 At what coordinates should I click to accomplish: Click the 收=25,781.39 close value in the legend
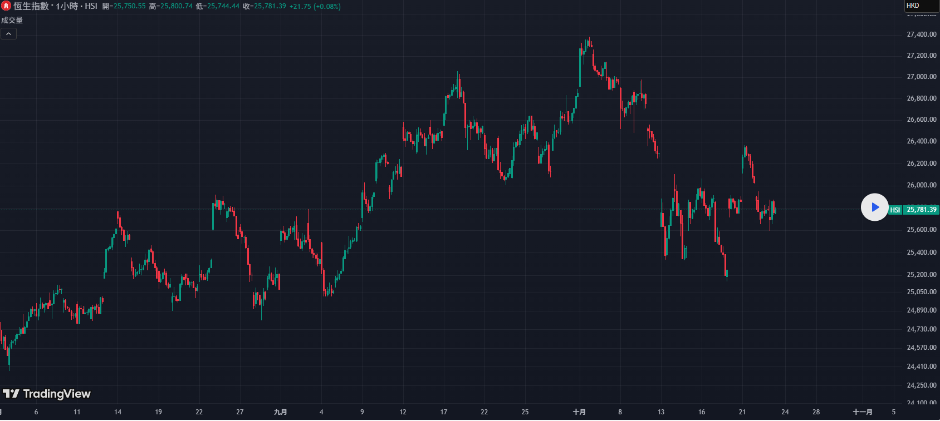coord(264,6)
